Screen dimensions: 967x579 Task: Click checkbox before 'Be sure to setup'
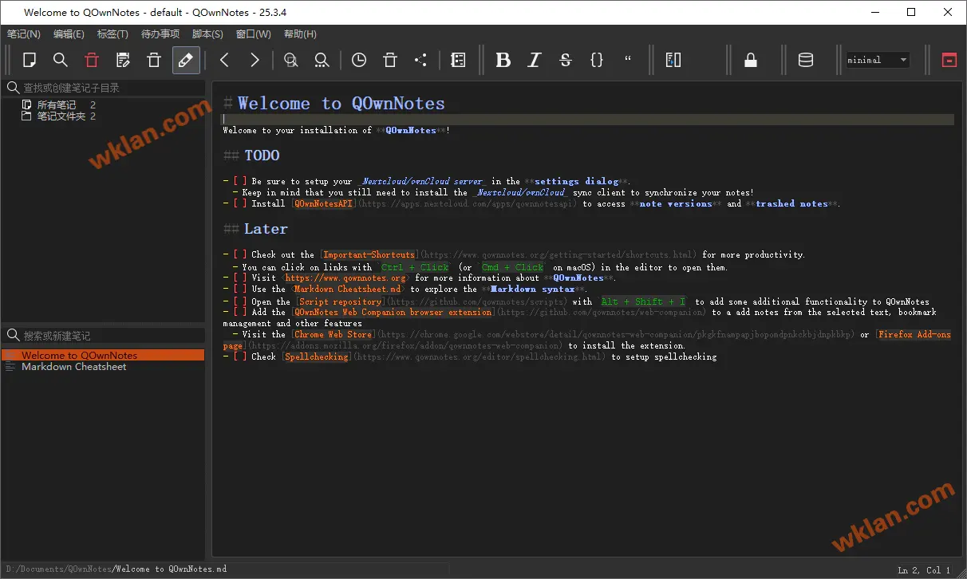pos(240,182)
